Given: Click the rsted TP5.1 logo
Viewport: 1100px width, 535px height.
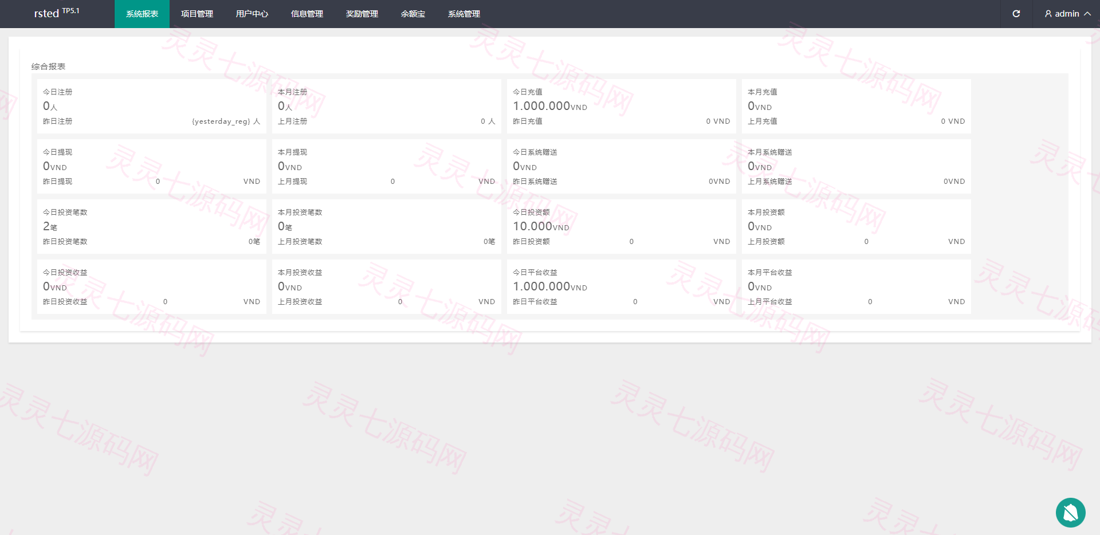Looking at the screenshot, I should [x=57, y=13].
